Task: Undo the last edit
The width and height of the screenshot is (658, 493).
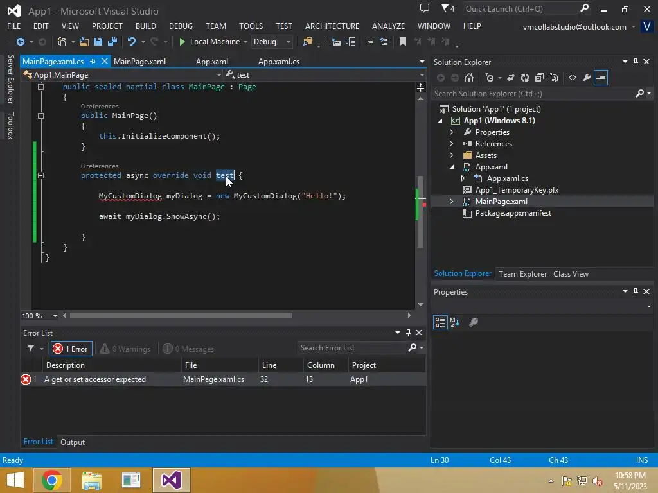Action: 131,42
